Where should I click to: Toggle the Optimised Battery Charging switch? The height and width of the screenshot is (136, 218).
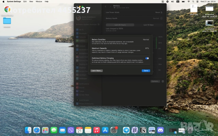(x=147, y=58)
